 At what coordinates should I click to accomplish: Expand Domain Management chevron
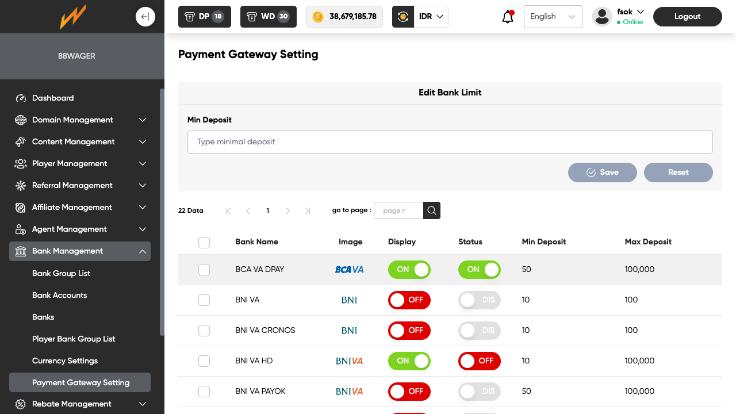point(143,120)
